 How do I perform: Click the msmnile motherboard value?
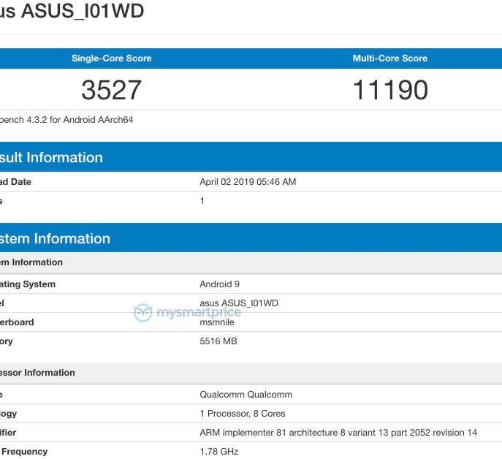coord(218,322)
